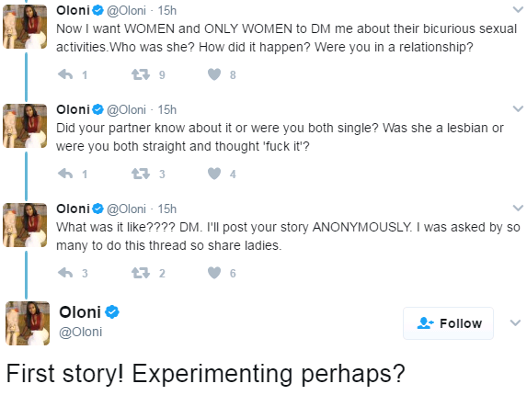Open chevron menu on 'What was it like' tweet
This screenshot has width=527, height=395.
click(518, 209)
